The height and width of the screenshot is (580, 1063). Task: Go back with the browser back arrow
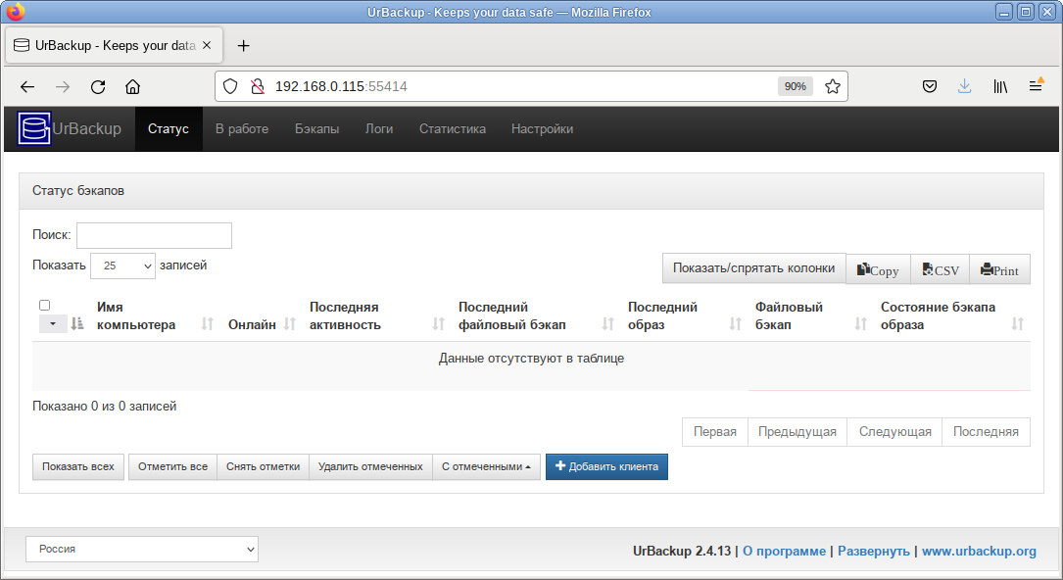[27, 87]
